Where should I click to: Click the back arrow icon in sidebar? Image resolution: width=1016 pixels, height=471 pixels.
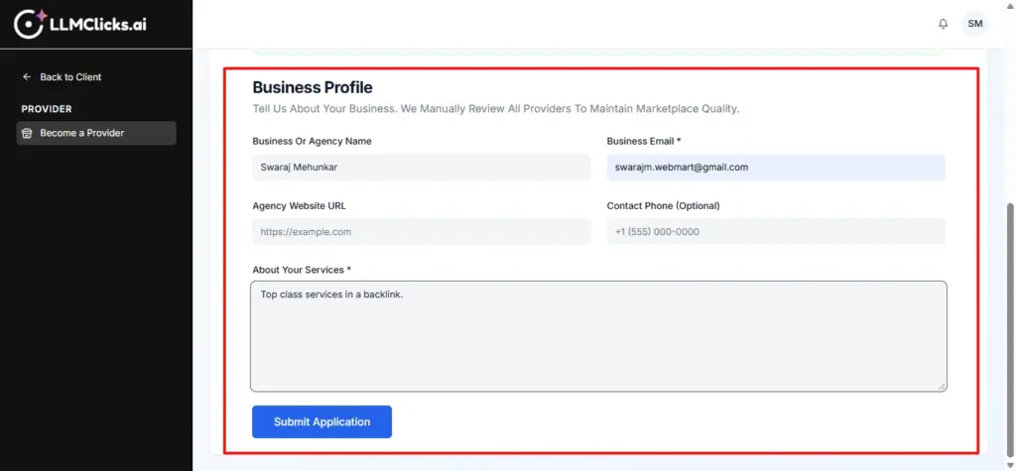(27, 77)
